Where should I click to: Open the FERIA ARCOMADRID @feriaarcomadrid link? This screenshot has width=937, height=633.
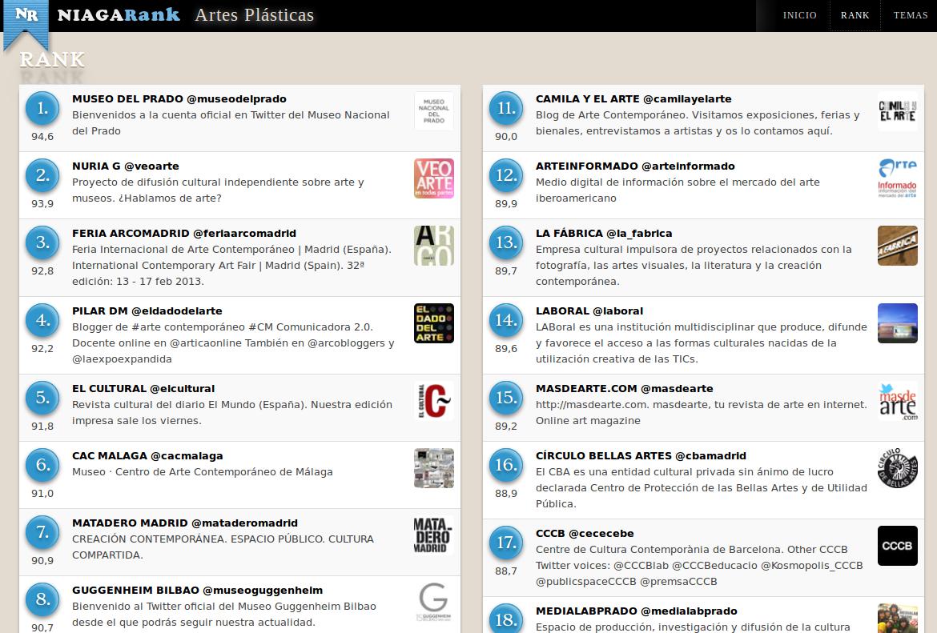tap(184, 234)
